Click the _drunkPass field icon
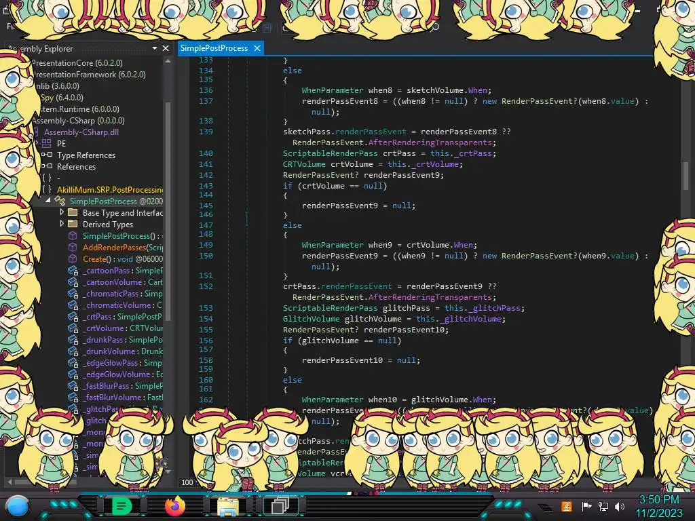Image resolution: width=695 pixels, height=521 pixels. 73,340
